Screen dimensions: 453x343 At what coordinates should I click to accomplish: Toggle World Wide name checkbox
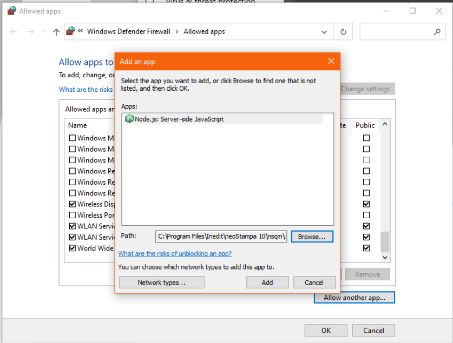73,248
